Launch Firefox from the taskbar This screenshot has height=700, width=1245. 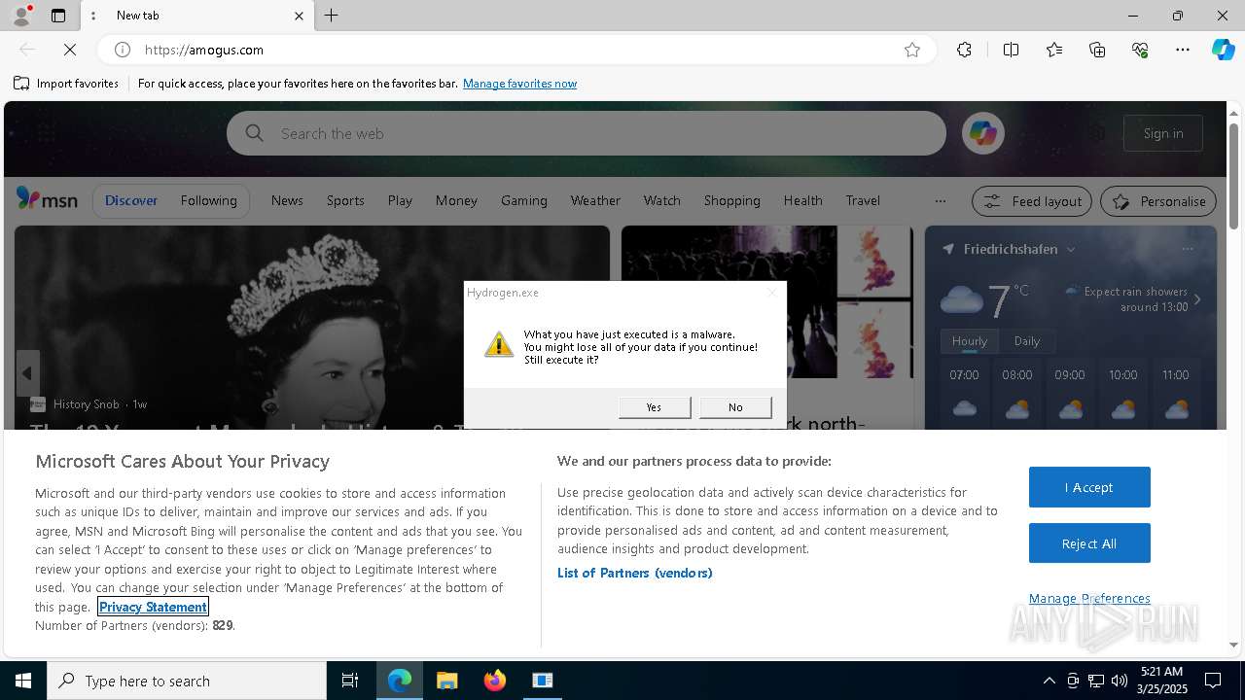click(495, 681)
